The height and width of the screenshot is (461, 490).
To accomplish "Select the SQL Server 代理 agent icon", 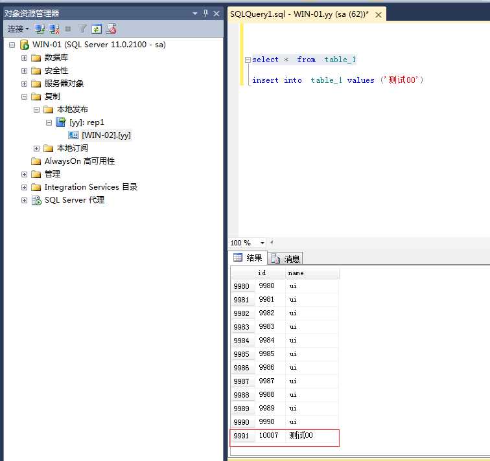I will (x=36, y=200).
